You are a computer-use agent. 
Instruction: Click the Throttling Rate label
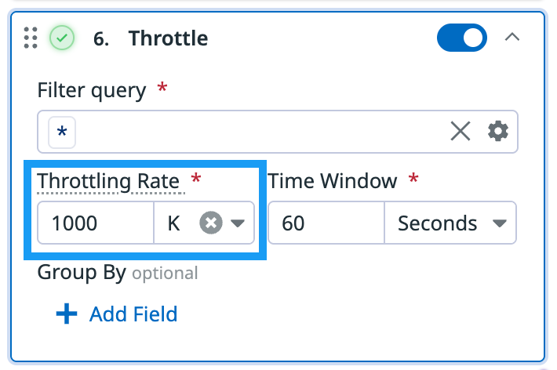[109, 181]
